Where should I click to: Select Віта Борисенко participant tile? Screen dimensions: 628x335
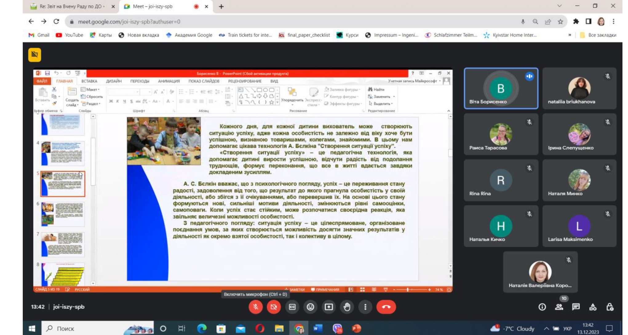tap(501, 88)
